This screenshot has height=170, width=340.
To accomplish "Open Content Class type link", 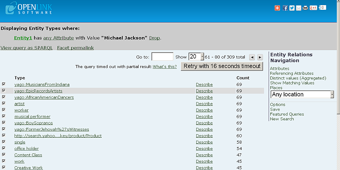I will click(28, 155).
